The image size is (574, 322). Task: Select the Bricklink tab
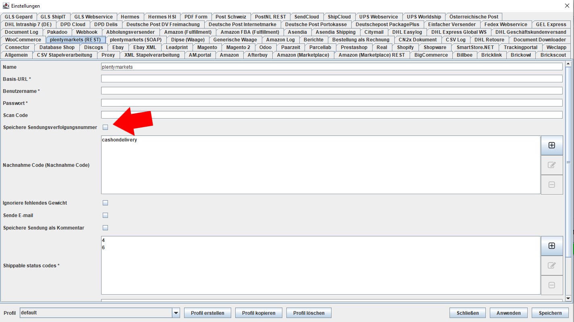coord(491,55)
